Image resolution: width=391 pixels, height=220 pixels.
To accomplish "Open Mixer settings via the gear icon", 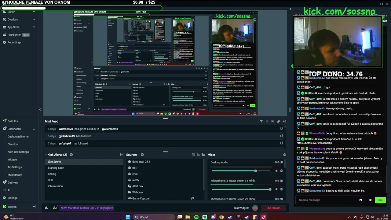I will pos(284,155).
